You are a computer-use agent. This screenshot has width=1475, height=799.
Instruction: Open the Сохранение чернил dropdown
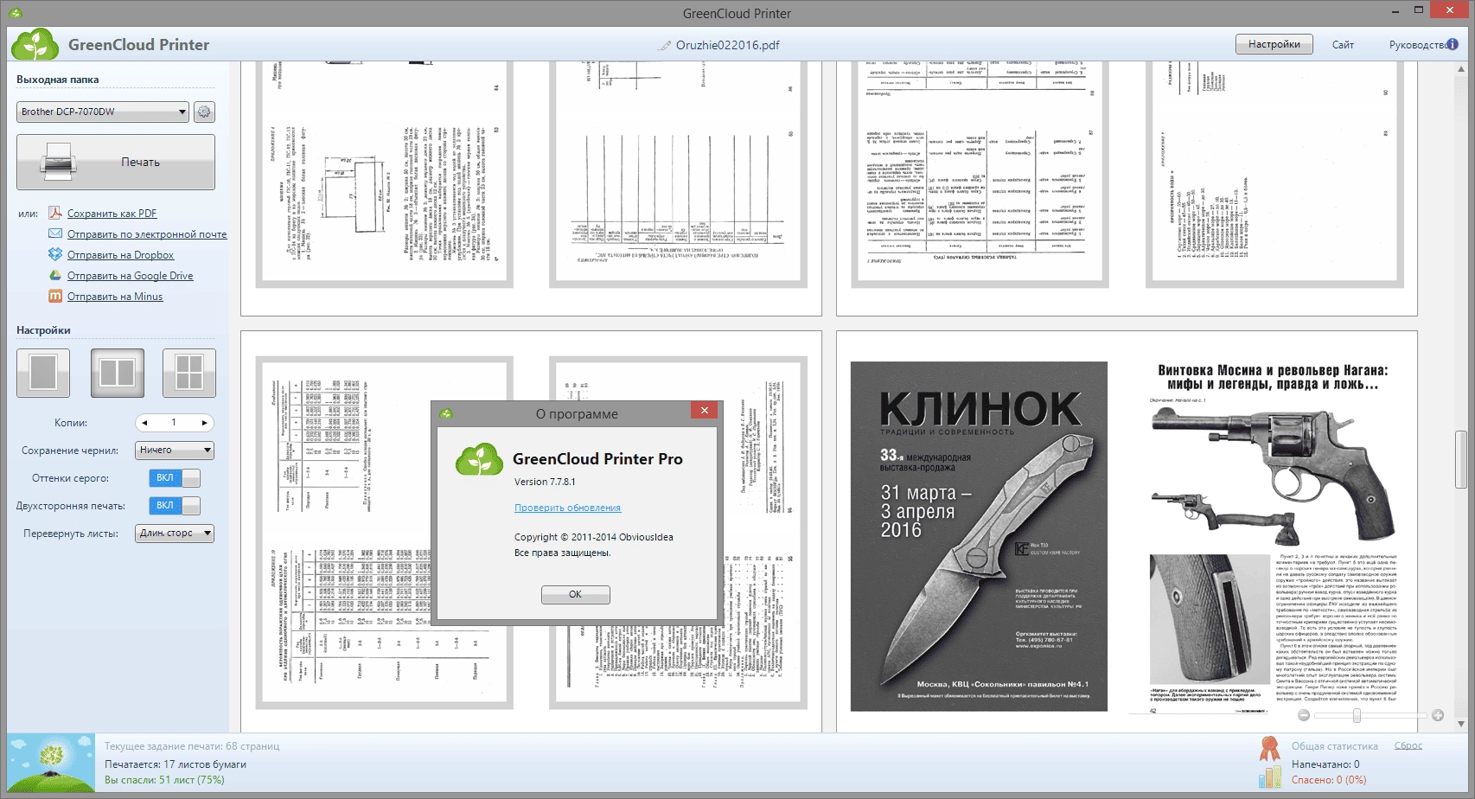coord(175,451)
